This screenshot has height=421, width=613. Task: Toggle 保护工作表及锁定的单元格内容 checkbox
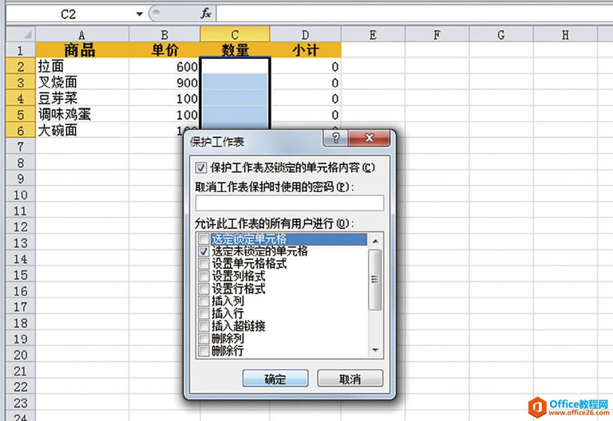[x=201, y=168]
